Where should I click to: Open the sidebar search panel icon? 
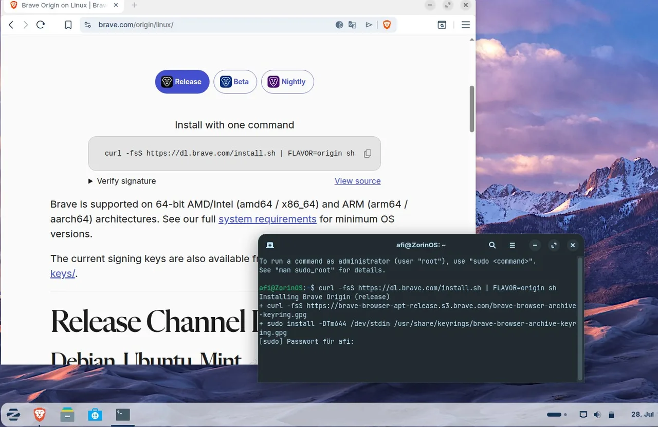click(x=442, y=25)
